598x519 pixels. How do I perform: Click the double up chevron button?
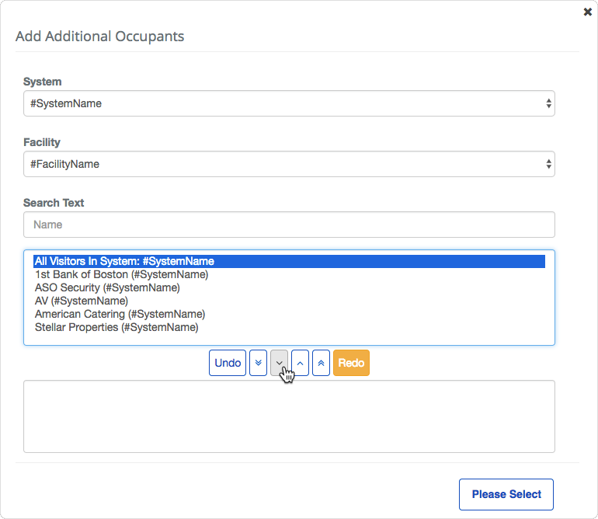click(321, 363)
